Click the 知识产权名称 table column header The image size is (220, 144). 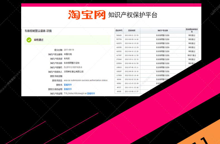(163, 31)
